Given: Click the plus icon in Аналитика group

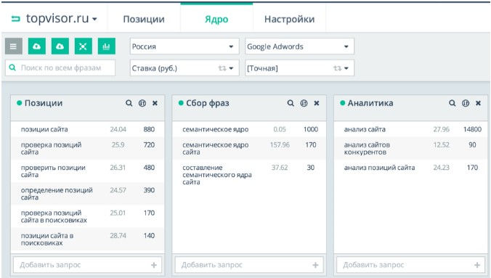Looking at the screenshot, I should (x=477, y=265).
